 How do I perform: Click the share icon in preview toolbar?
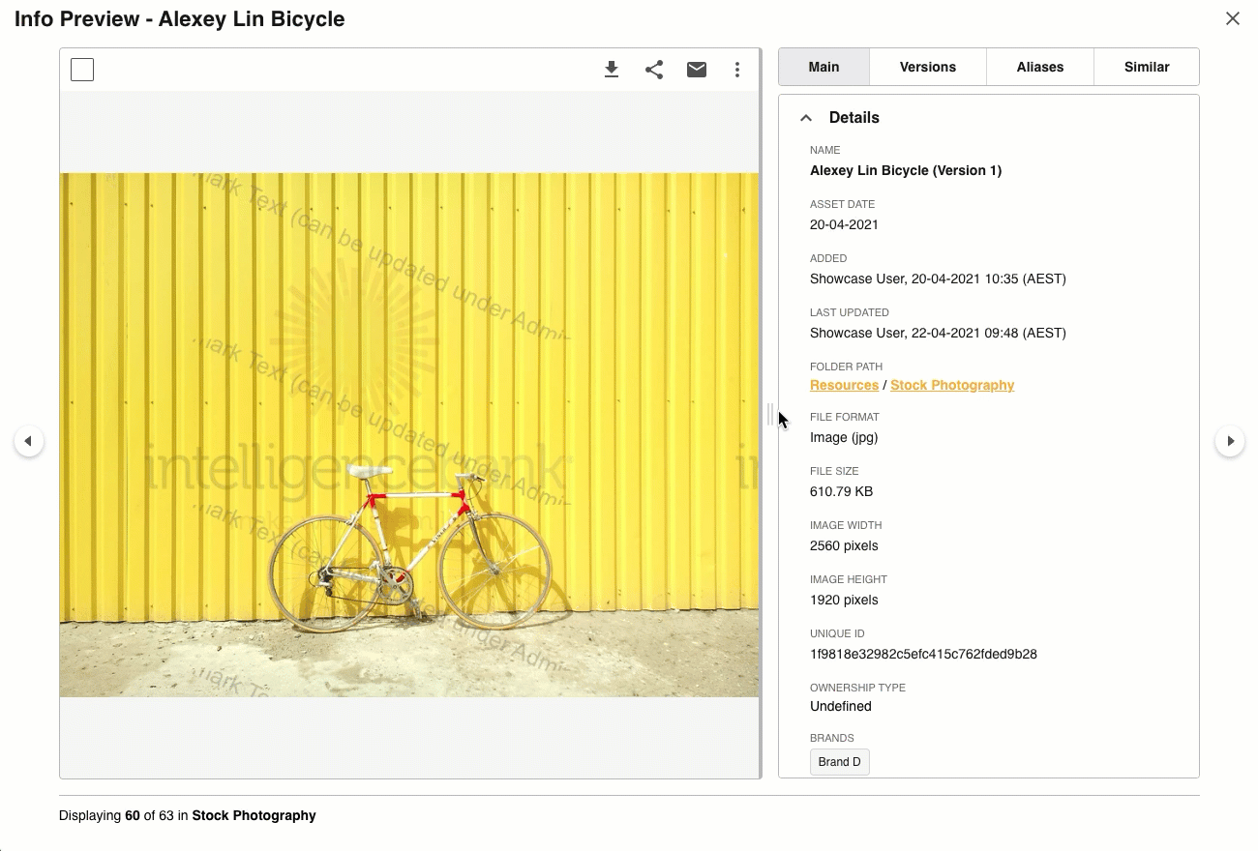[x=654, y=70]
